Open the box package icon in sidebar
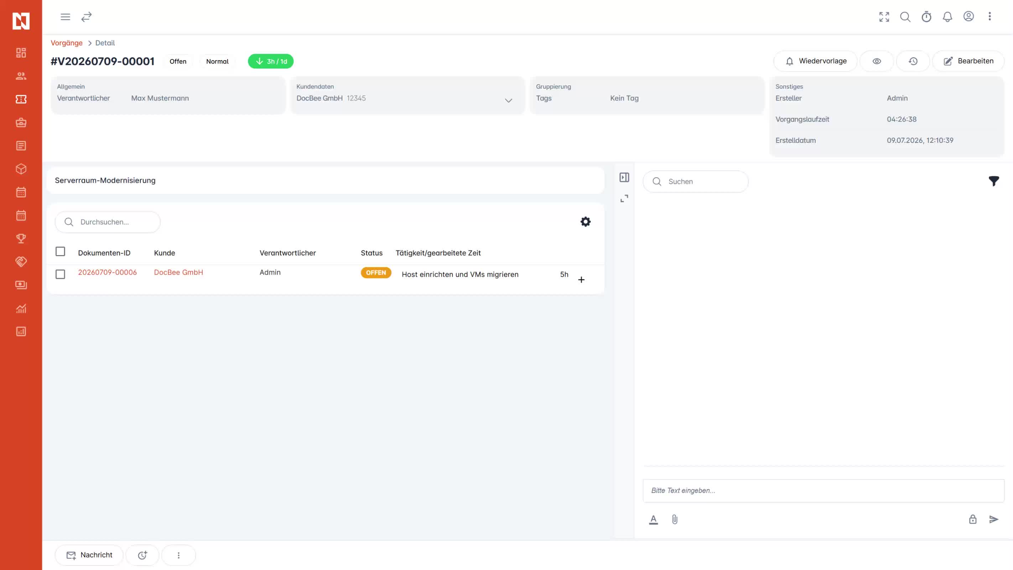Image resolution: width=1013 pixels, height=570 pixels. (21, 169)
